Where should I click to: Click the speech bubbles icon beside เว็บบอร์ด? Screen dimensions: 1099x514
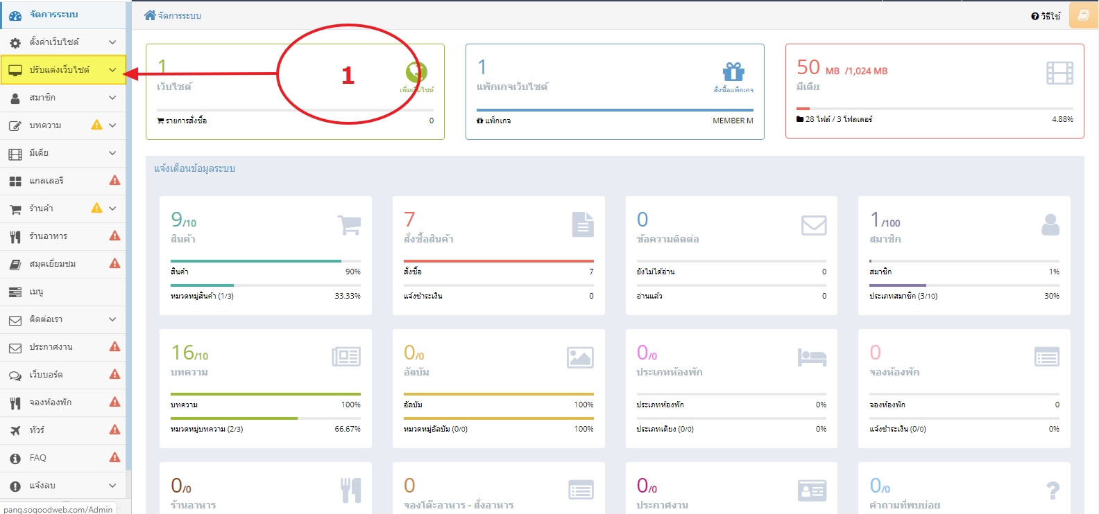(x=15, y=375)
